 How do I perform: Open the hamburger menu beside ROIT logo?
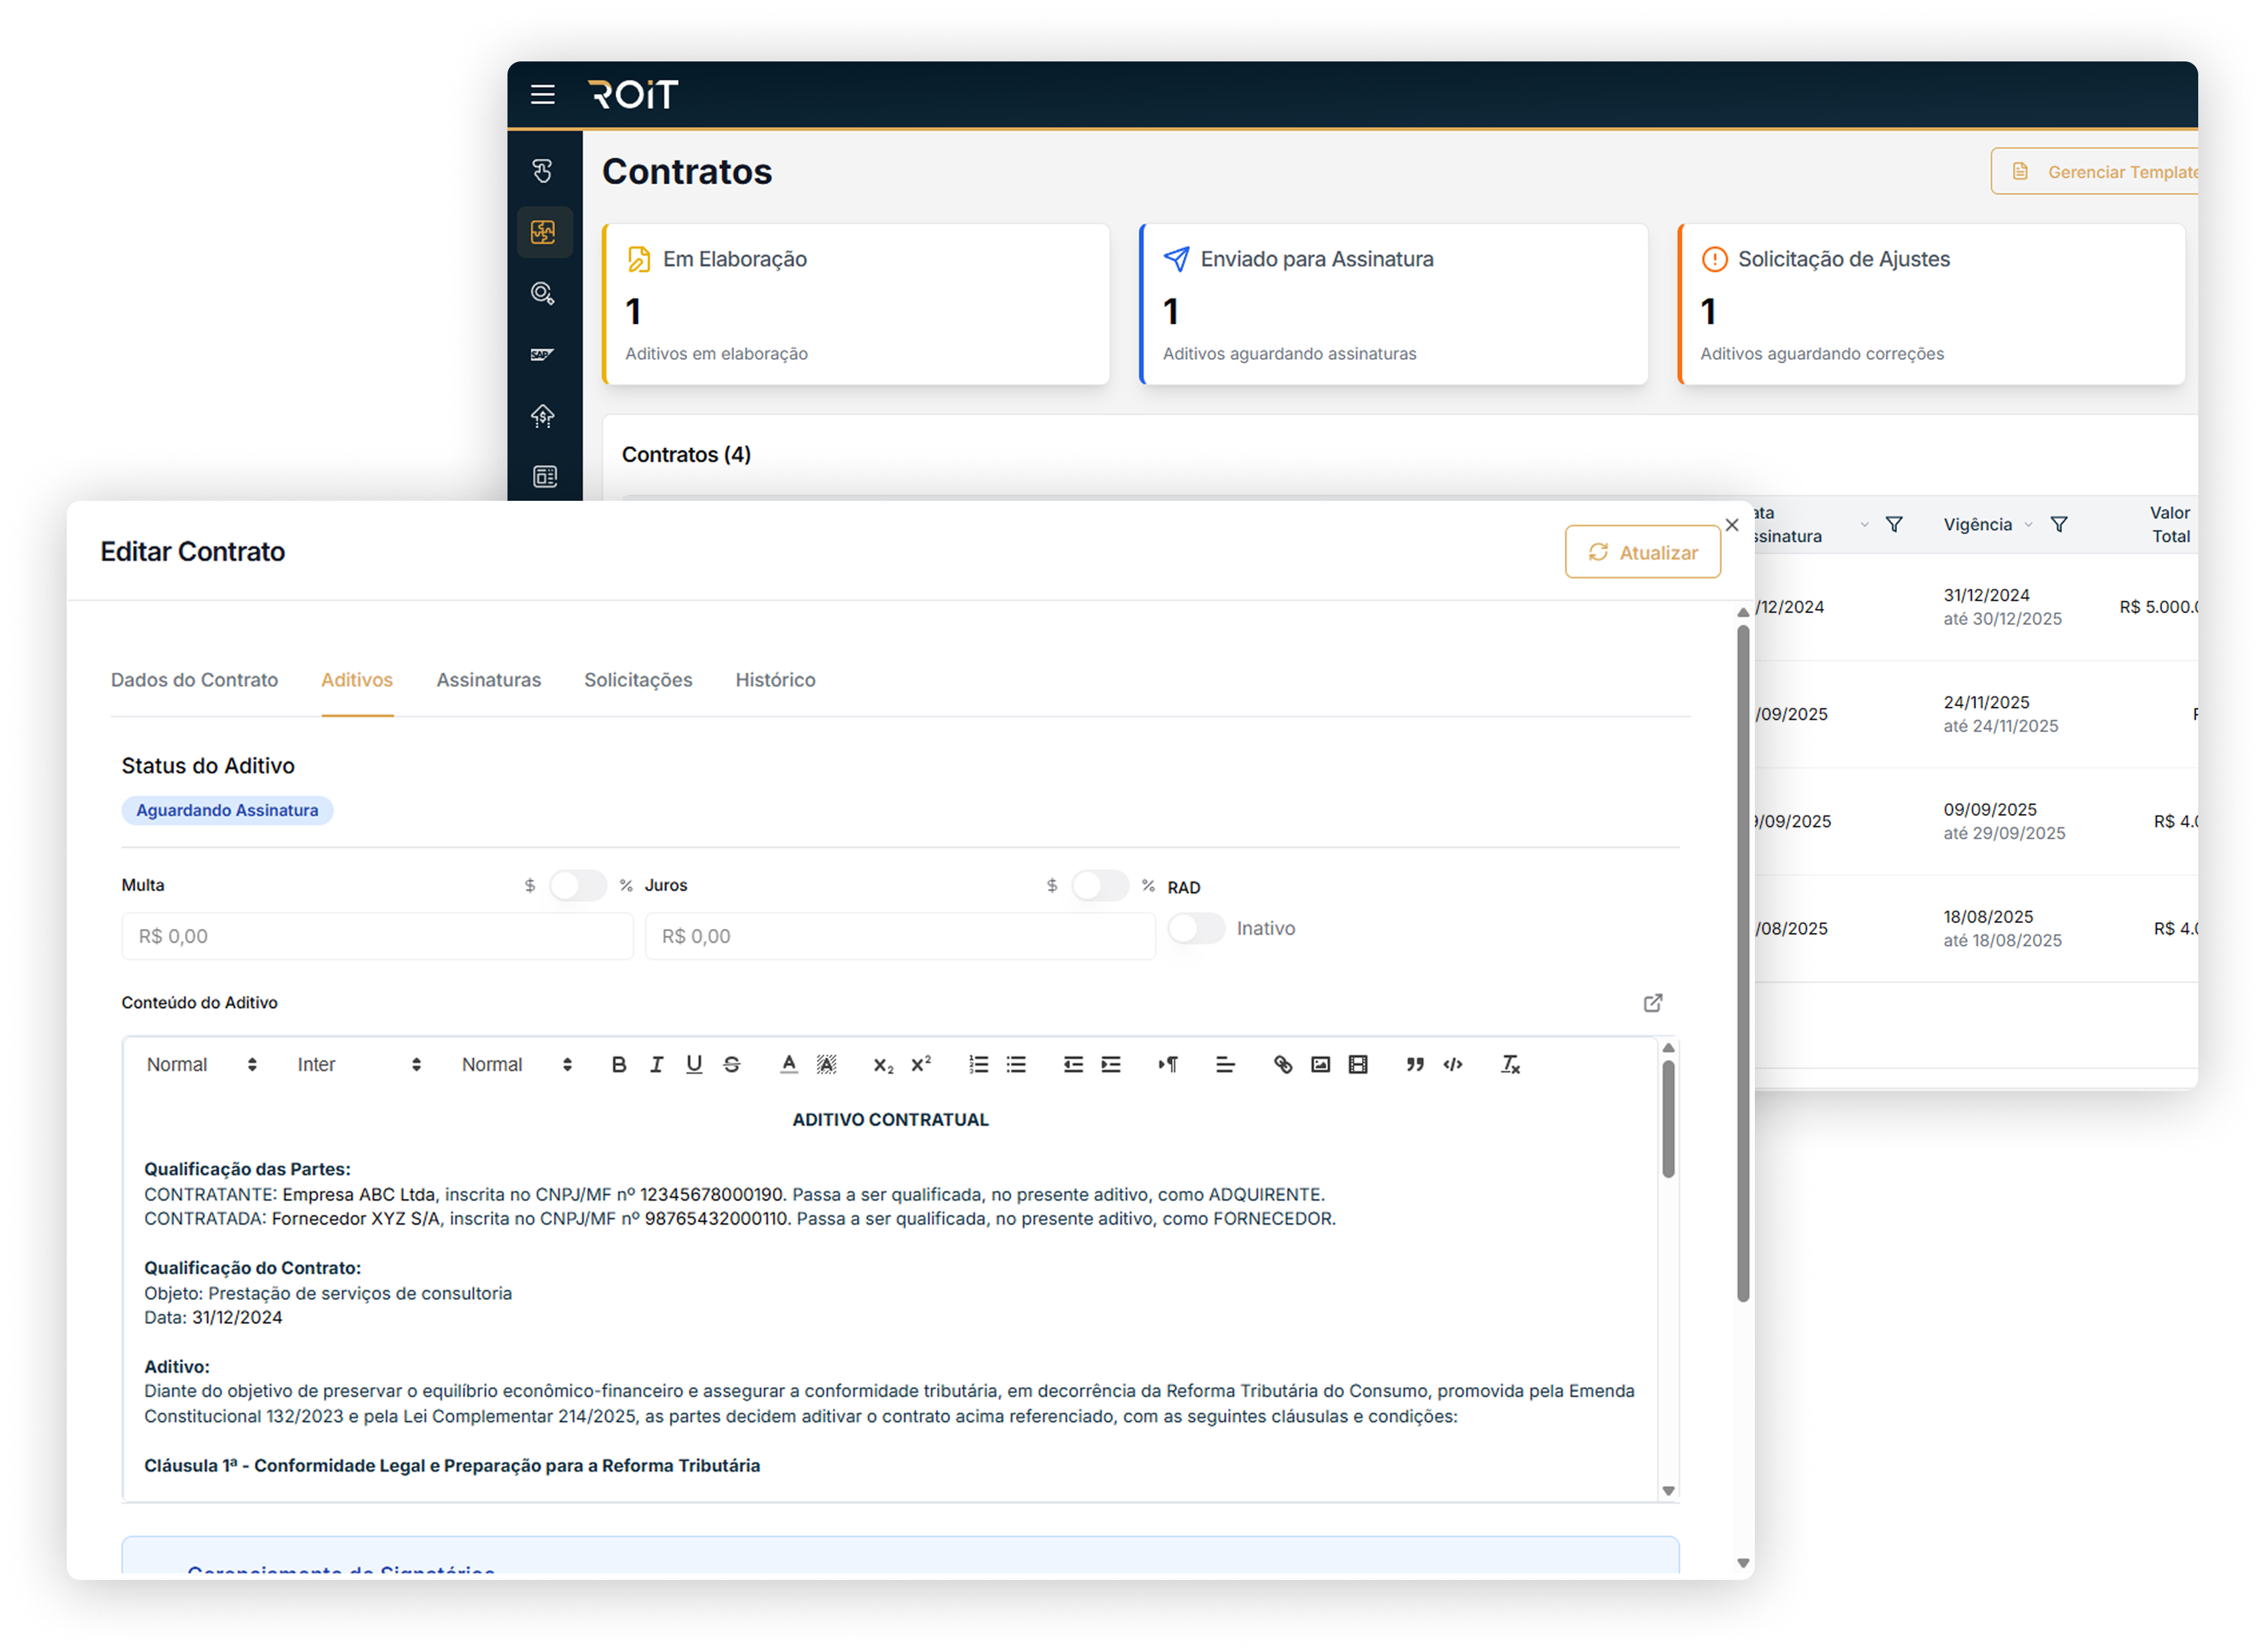point(542,95)
